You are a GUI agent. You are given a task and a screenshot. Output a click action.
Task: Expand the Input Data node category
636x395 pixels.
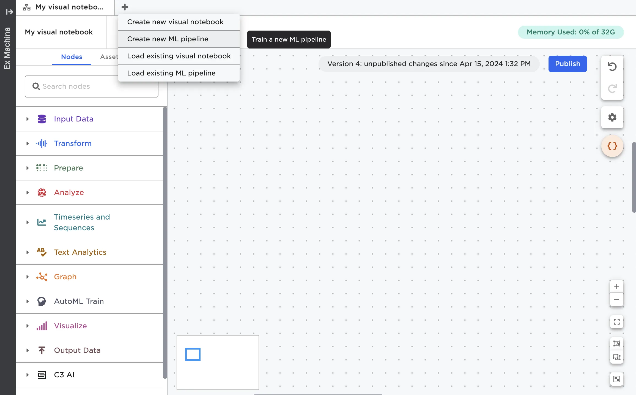[x=28, y=119]
